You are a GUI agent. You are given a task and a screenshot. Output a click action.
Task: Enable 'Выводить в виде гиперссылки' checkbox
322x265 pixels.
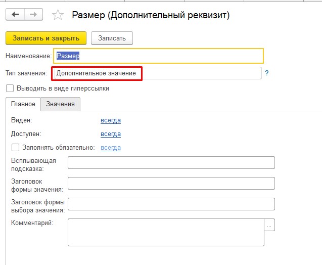click(x=10, y=89)
